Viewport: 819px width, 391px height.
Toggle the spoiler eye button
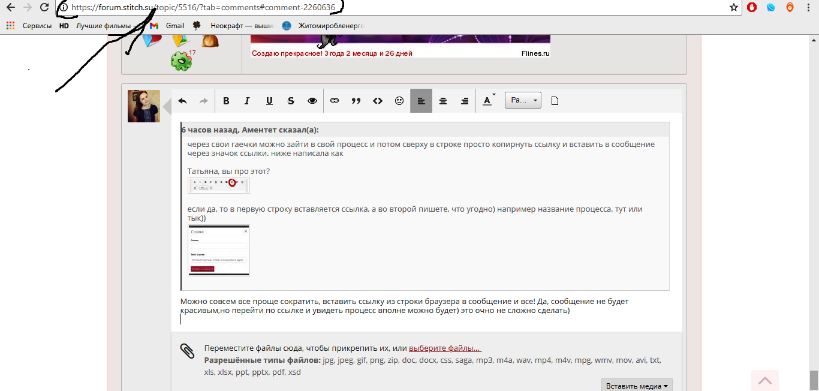(x=312, y=101)
